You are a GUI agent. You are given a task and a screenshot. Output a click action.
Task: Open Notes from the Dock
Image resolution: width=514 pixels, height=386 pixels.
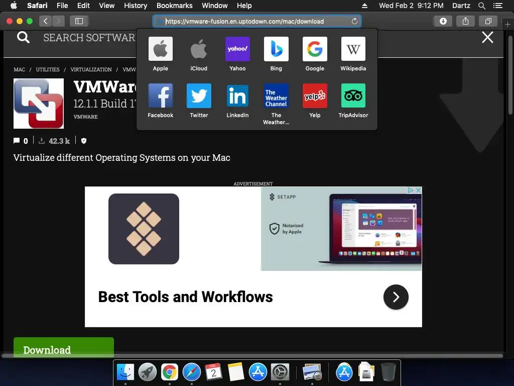tap(235, 372)
